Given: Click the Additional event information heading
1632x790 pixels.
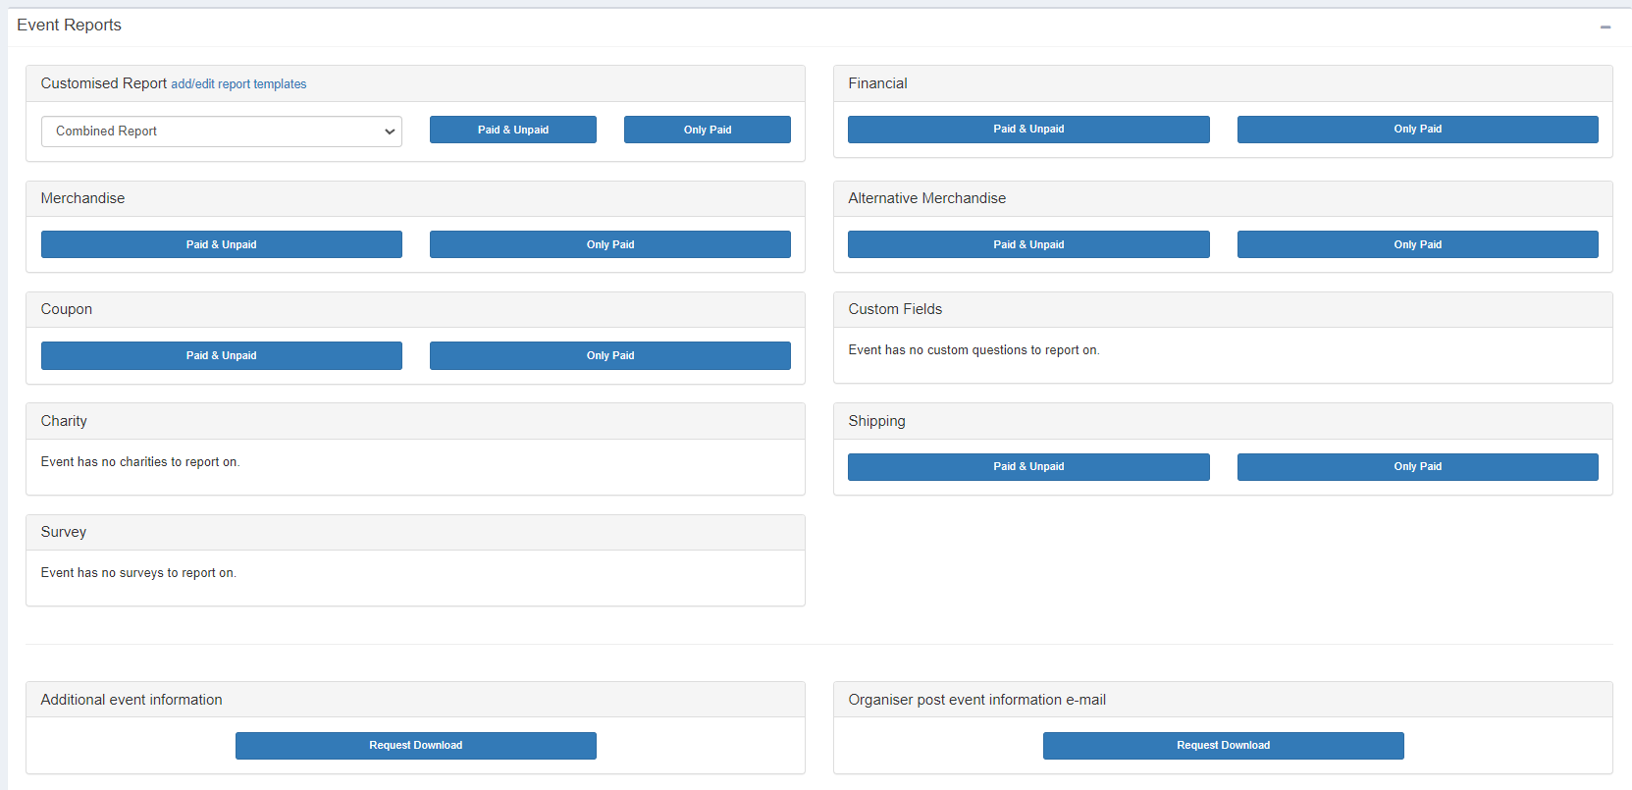Looking at the screenshot, I should [132, 700].
